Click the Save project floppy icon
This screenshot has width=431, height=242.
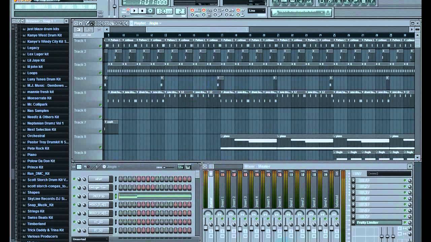click(x=339, y=2)
